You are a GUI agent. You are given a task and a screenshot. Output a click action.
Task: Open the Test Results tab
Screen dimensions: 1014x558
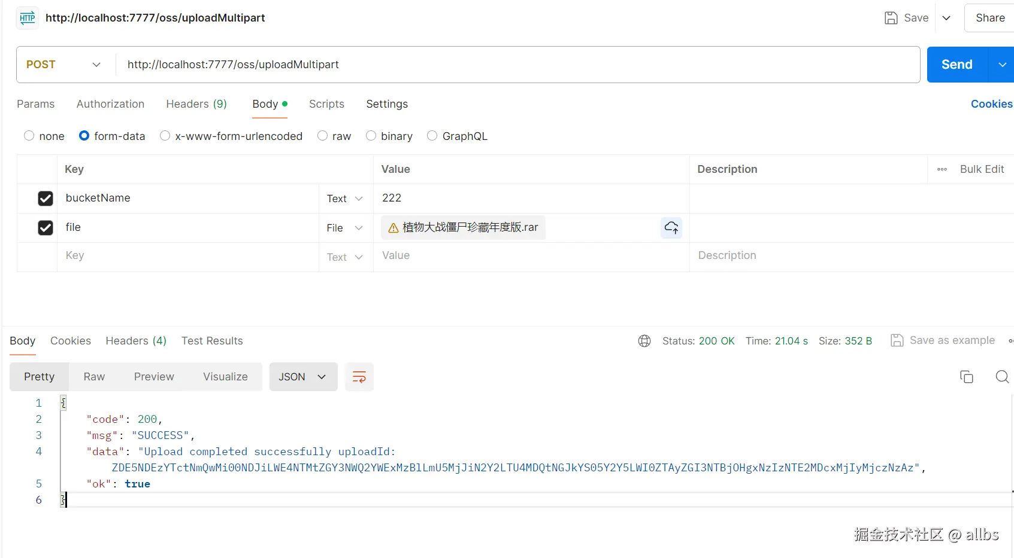(x=212, y=341)
